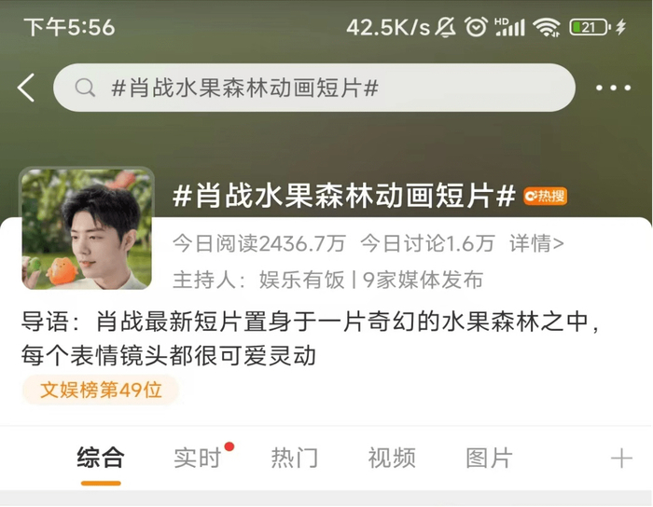This screenshot has width=653, height=507.
Task: Select the 综合 tab
Action: (101, 458)
